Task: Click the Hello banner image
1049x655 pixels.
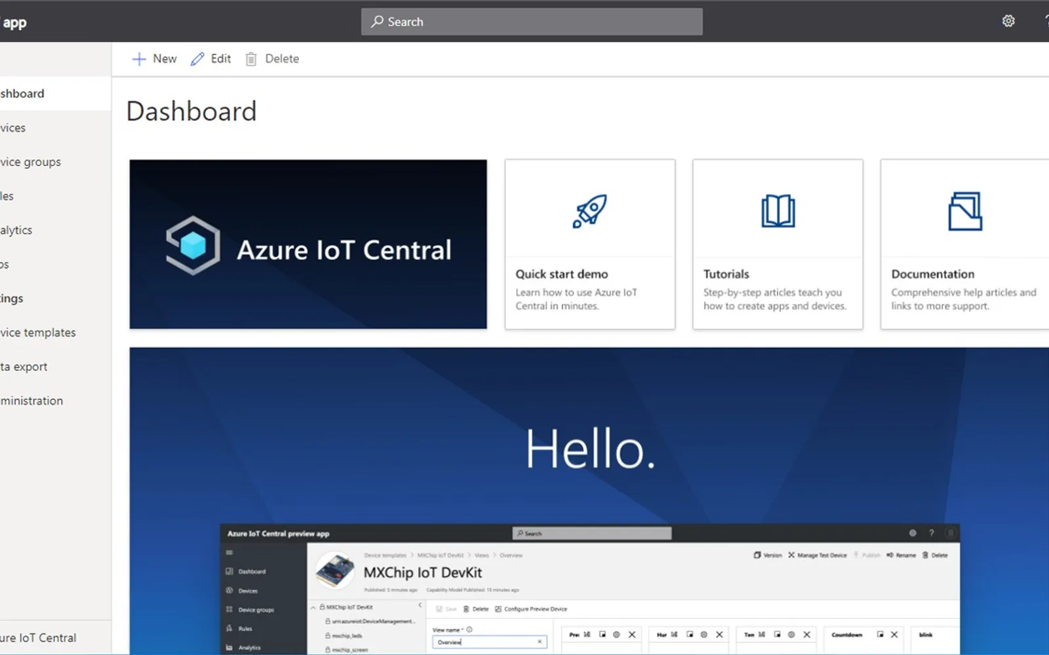Action: [x=589, y=500]
